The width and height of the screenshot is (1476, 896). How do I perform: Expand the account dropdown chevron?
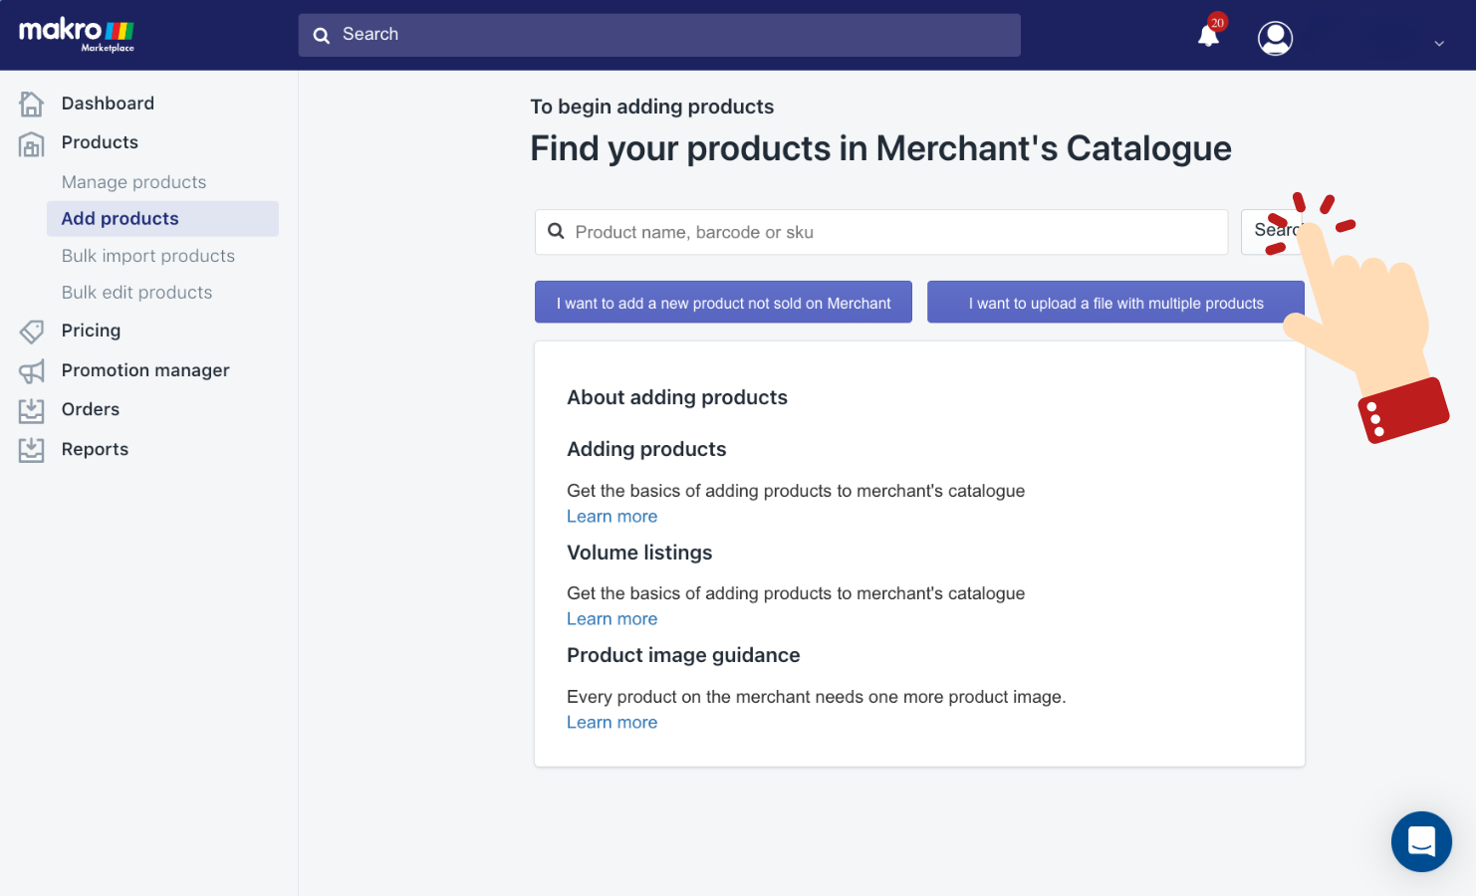click(x=1439, y=44)
